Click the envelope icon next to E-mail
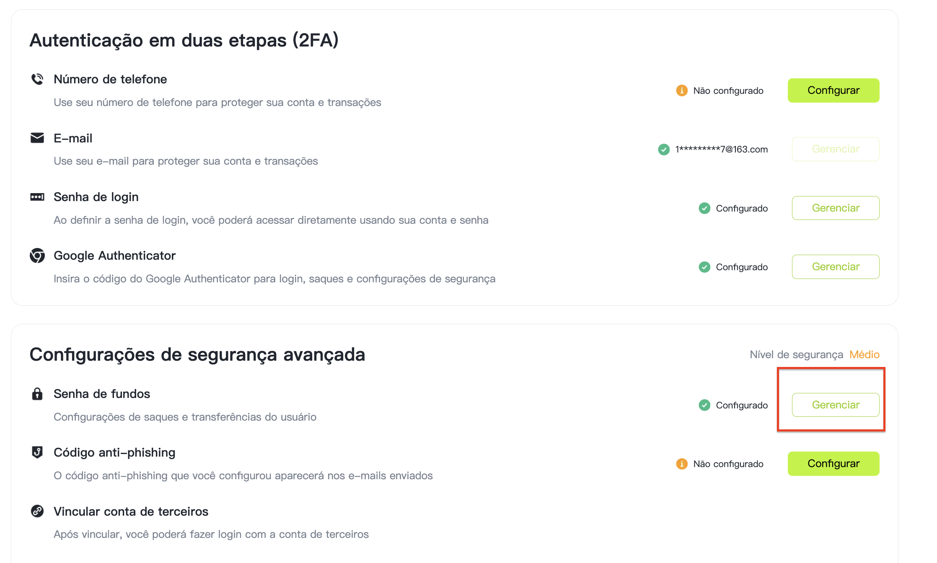 pyautogui.click(x=37, y=138)
